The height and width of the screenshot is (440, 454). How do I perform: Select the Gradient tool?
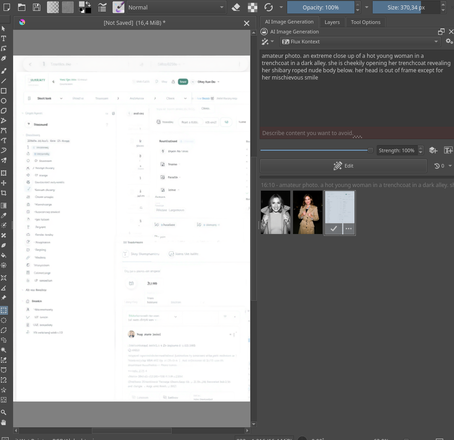[x=4, y=206]
